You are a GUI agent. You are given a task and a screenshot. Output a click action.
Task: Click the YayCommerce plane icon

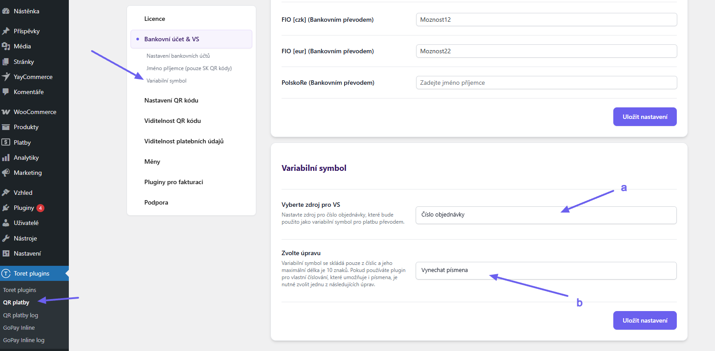tap(6, 77)
